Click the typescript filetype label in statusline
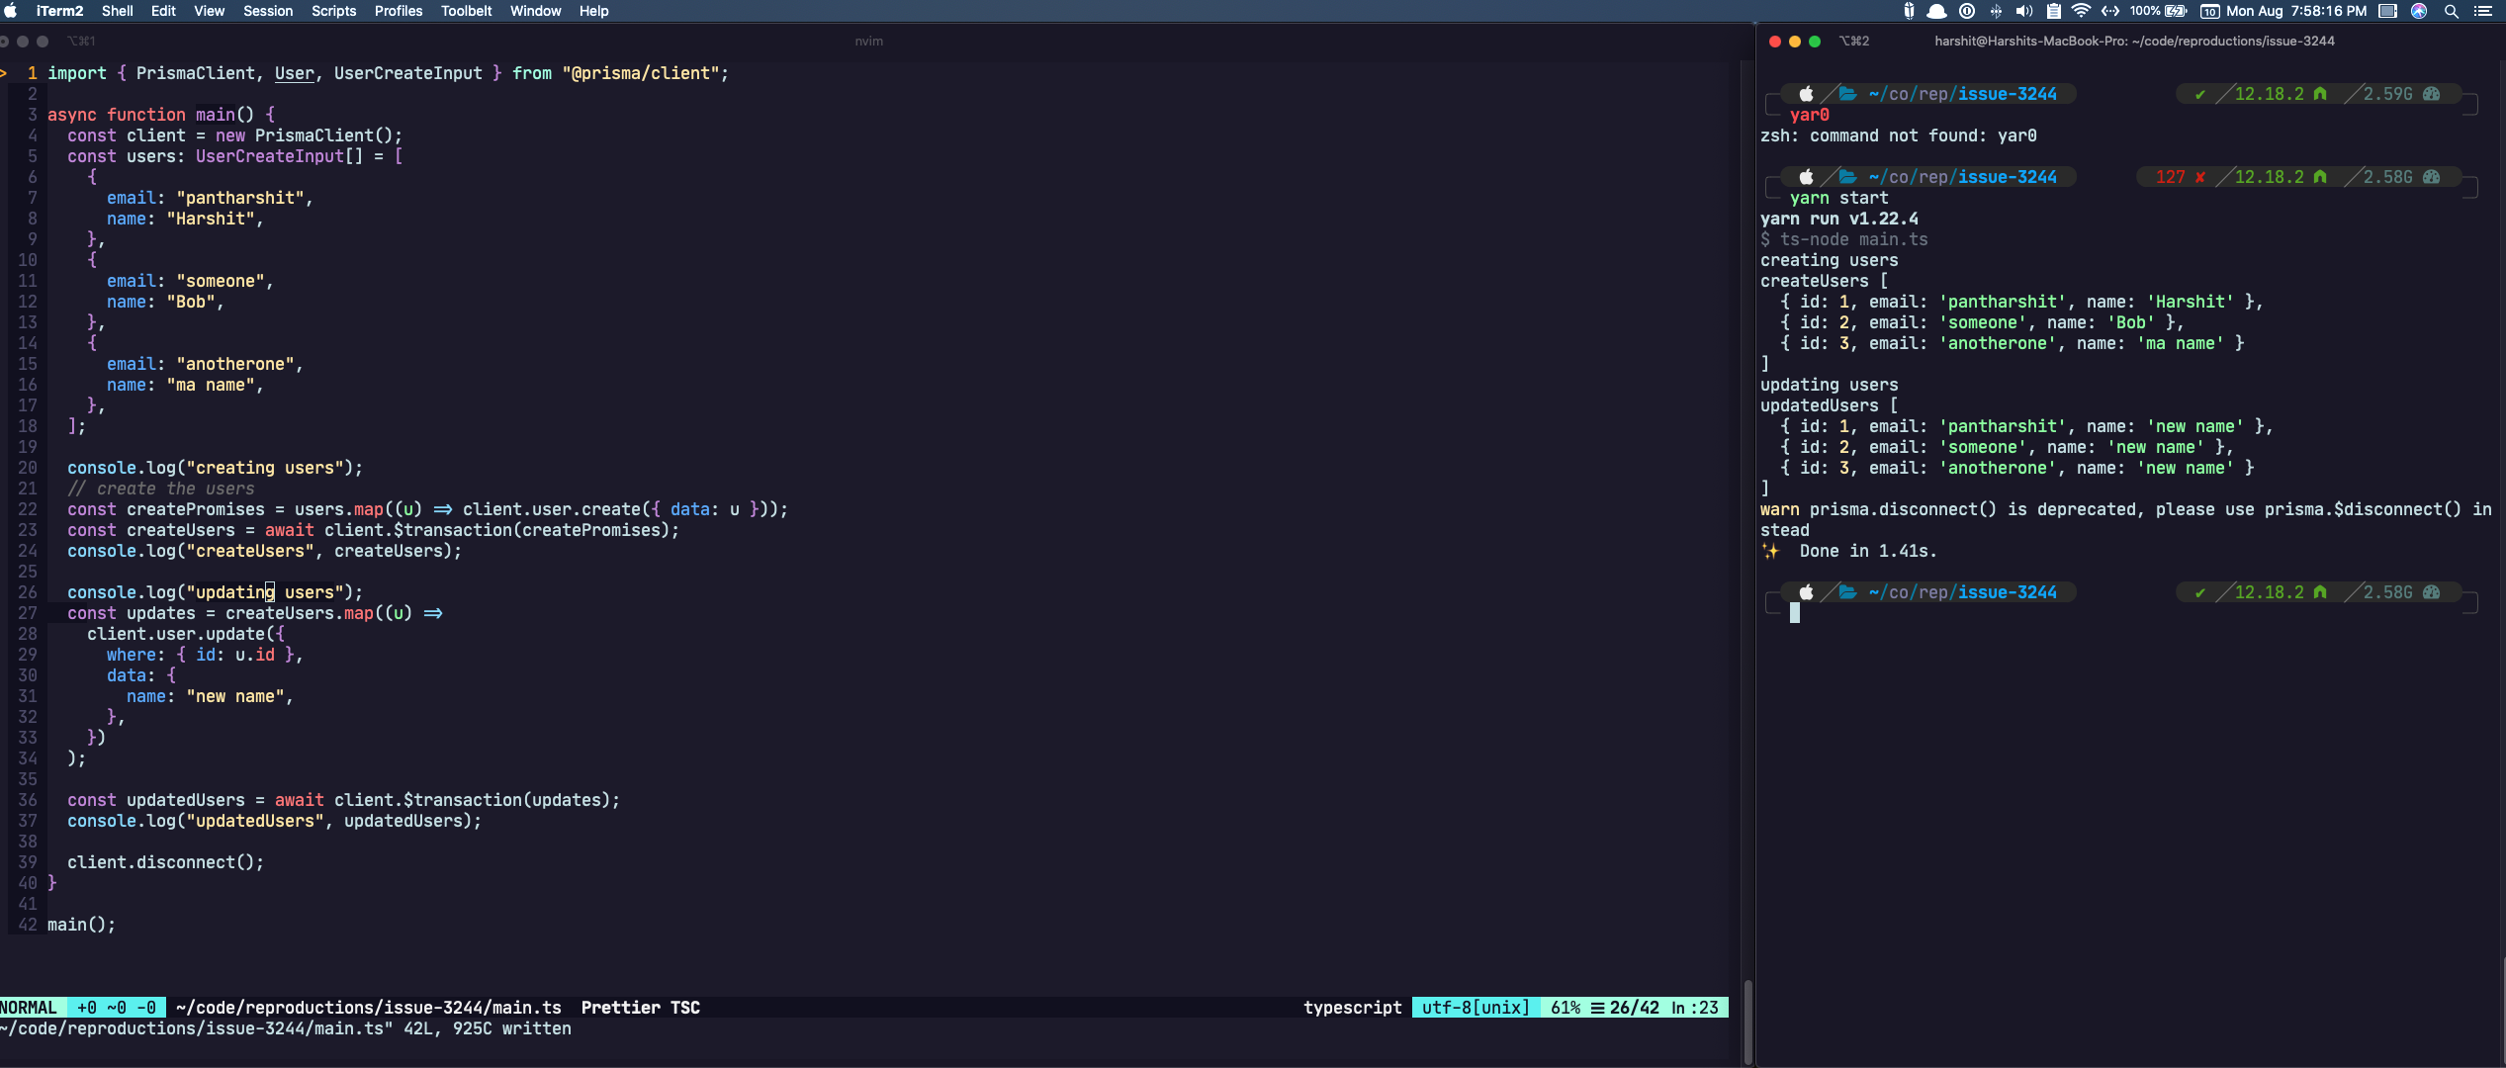The image size is (2506, 1068). 1352,1007
